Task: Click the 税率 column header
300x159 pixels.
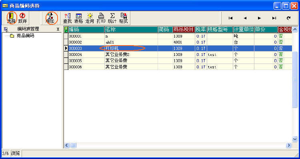Action: click(x=201, y=30)
